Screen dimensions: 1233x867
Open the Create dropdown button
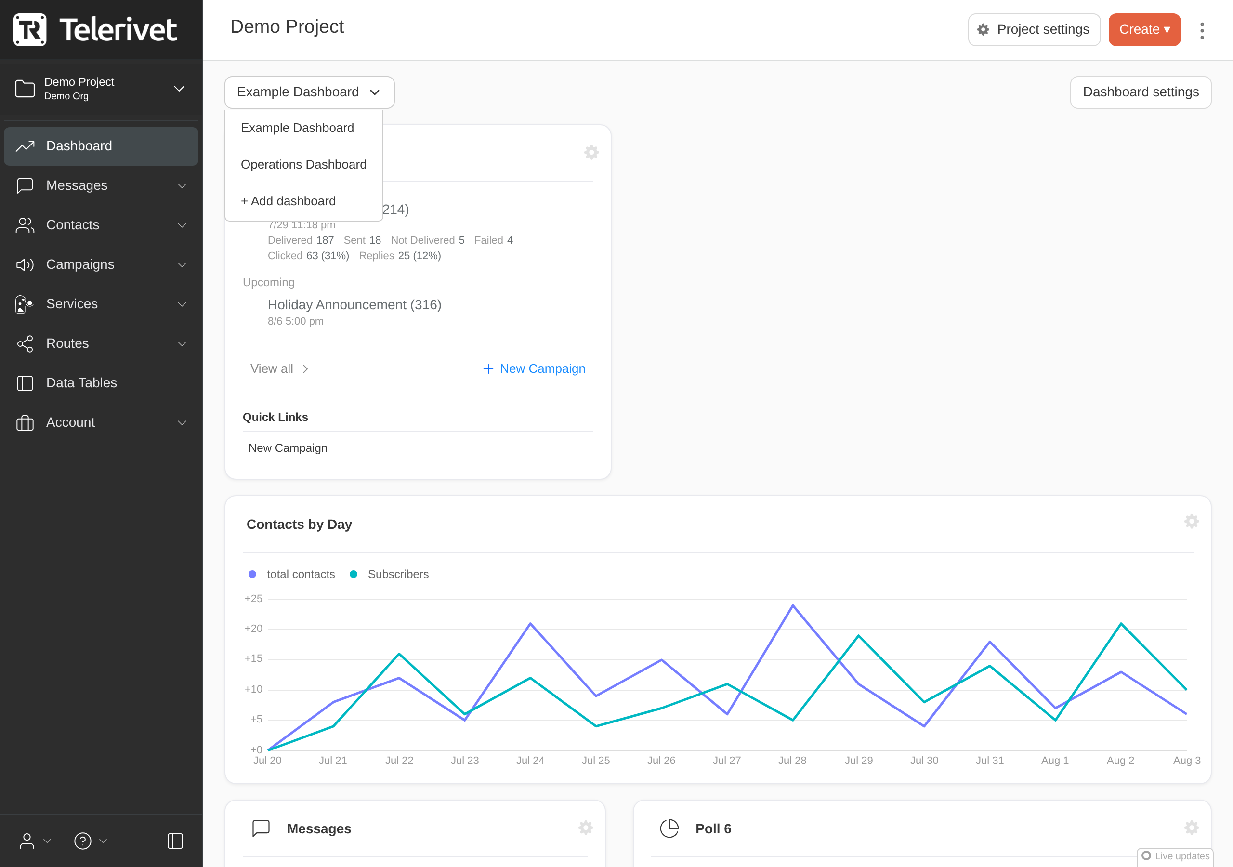pos(1144,29)
